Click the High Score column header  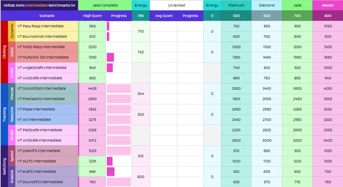92,16
